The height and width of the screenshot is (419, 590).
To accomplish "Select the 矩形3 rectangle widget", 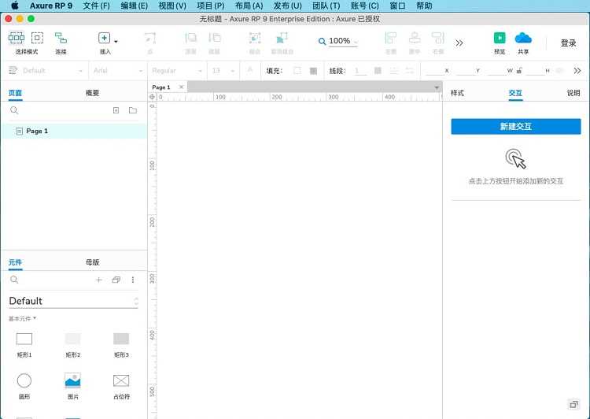I will click(121, 345).
